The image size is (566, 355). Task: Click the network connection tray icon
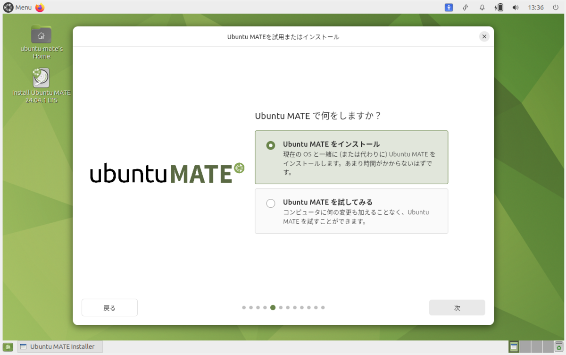(x=466, y=8)
